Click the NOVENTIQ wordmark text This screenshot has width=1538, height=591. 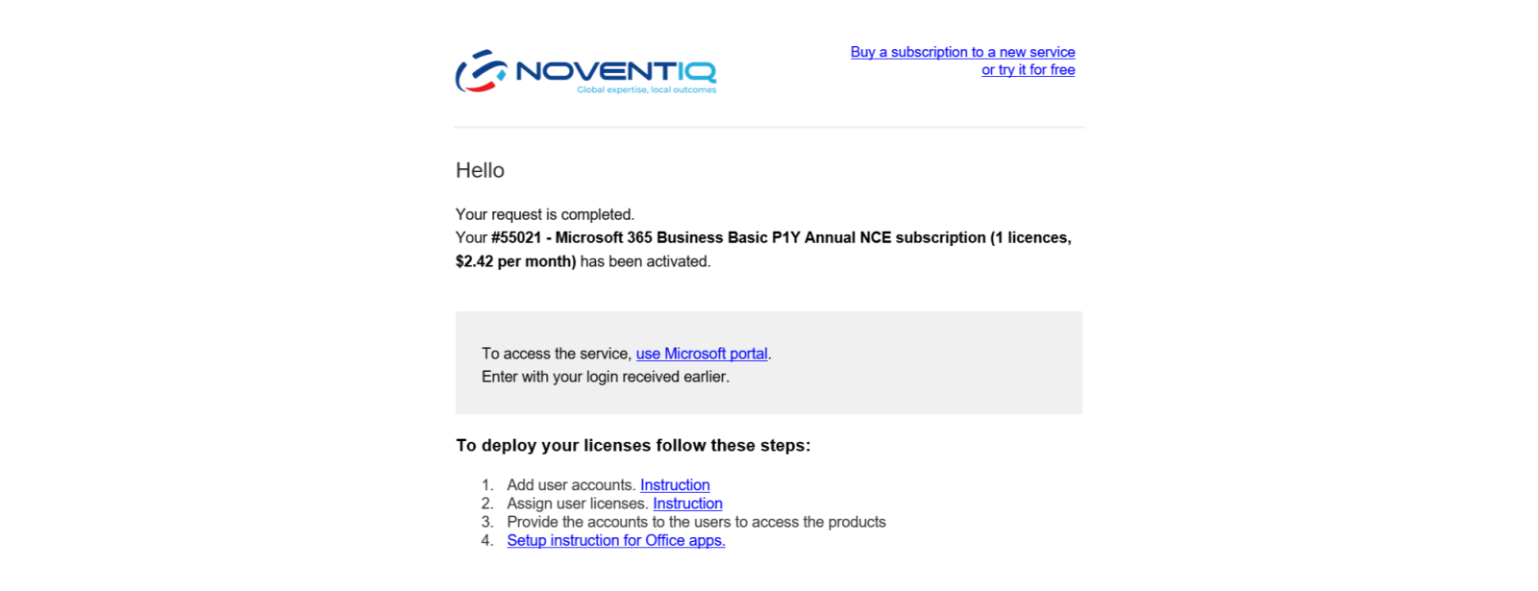pos(615,71)
